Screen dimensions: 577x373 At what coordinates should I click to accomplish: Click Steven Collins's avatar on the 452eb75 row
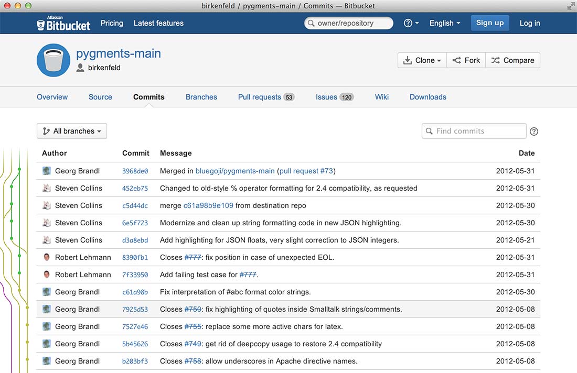[47, 188]
